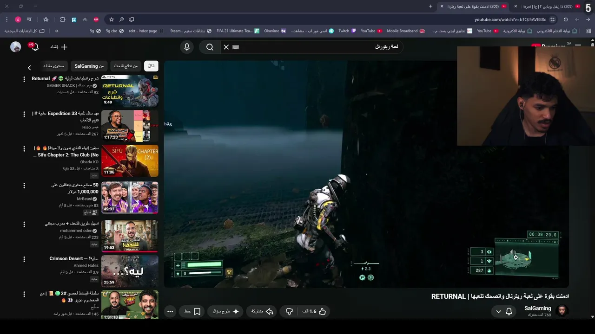The height and width of the screenshot is (334, 595).
Task: Open Chrome profile avatar in toolbar
Action: click(18, 19)
